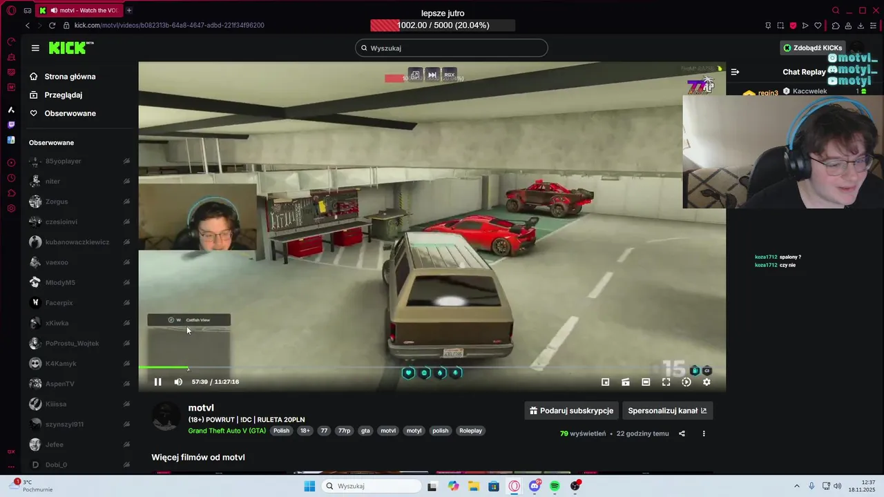Go to Kick logo homepage

(x=70, y=48)
